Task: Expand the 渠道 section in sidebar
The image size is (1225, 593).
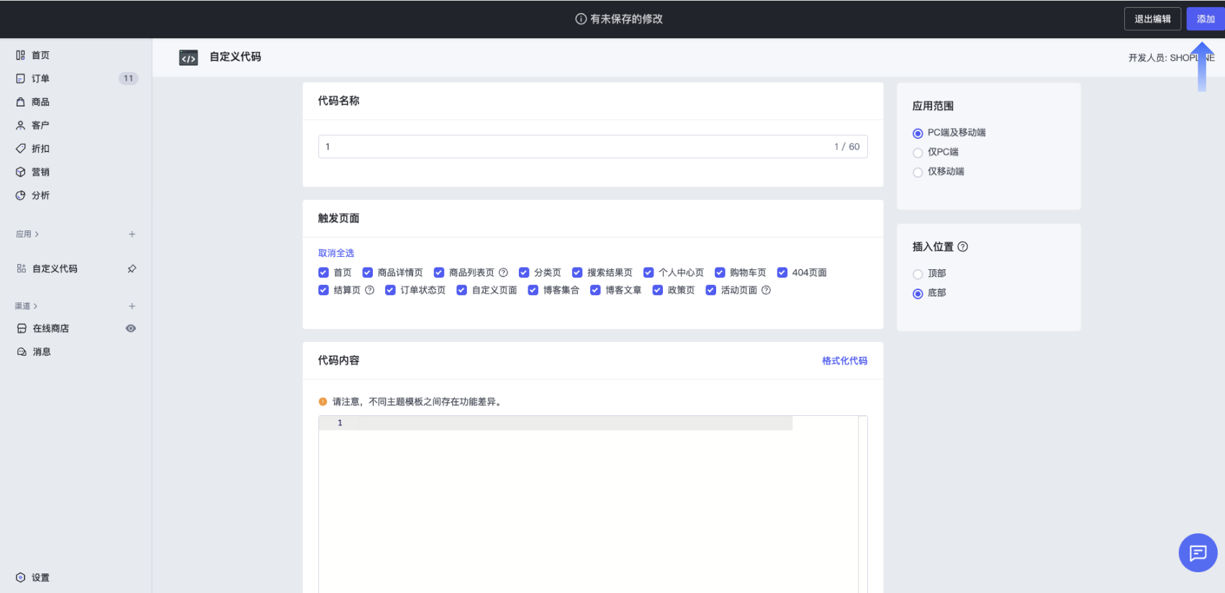Action: (x=26, y=306)
